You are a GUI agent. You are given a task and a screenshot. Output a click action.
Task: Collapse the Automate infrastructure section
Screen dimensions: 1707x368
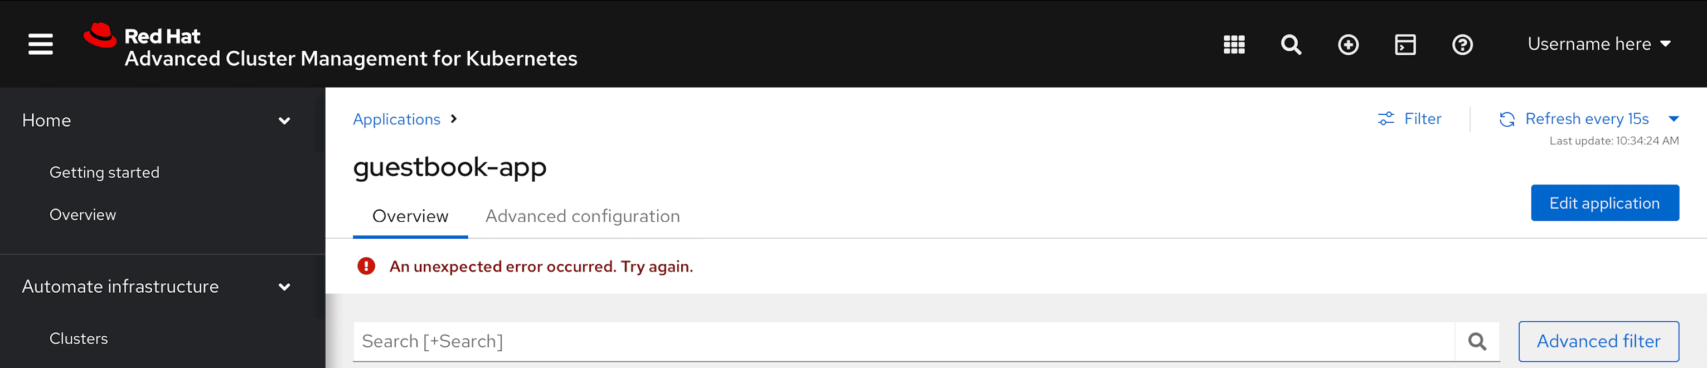click(284, 287)
